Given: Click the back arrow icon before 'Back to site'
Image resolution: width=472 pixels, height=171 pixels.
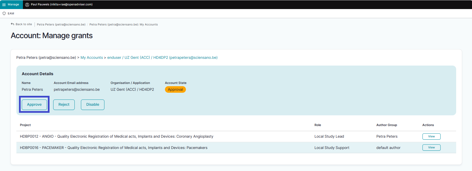Looking at the screenshot, I should pos(12,24).
